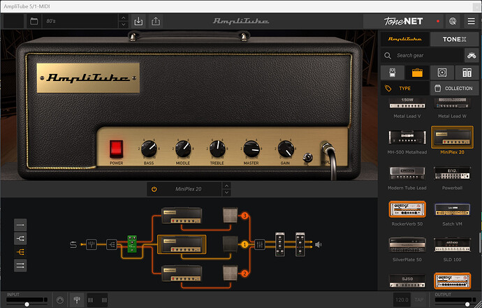The image size is (482, 308).
Task: Click the globe icon in header
Action: 453,21
